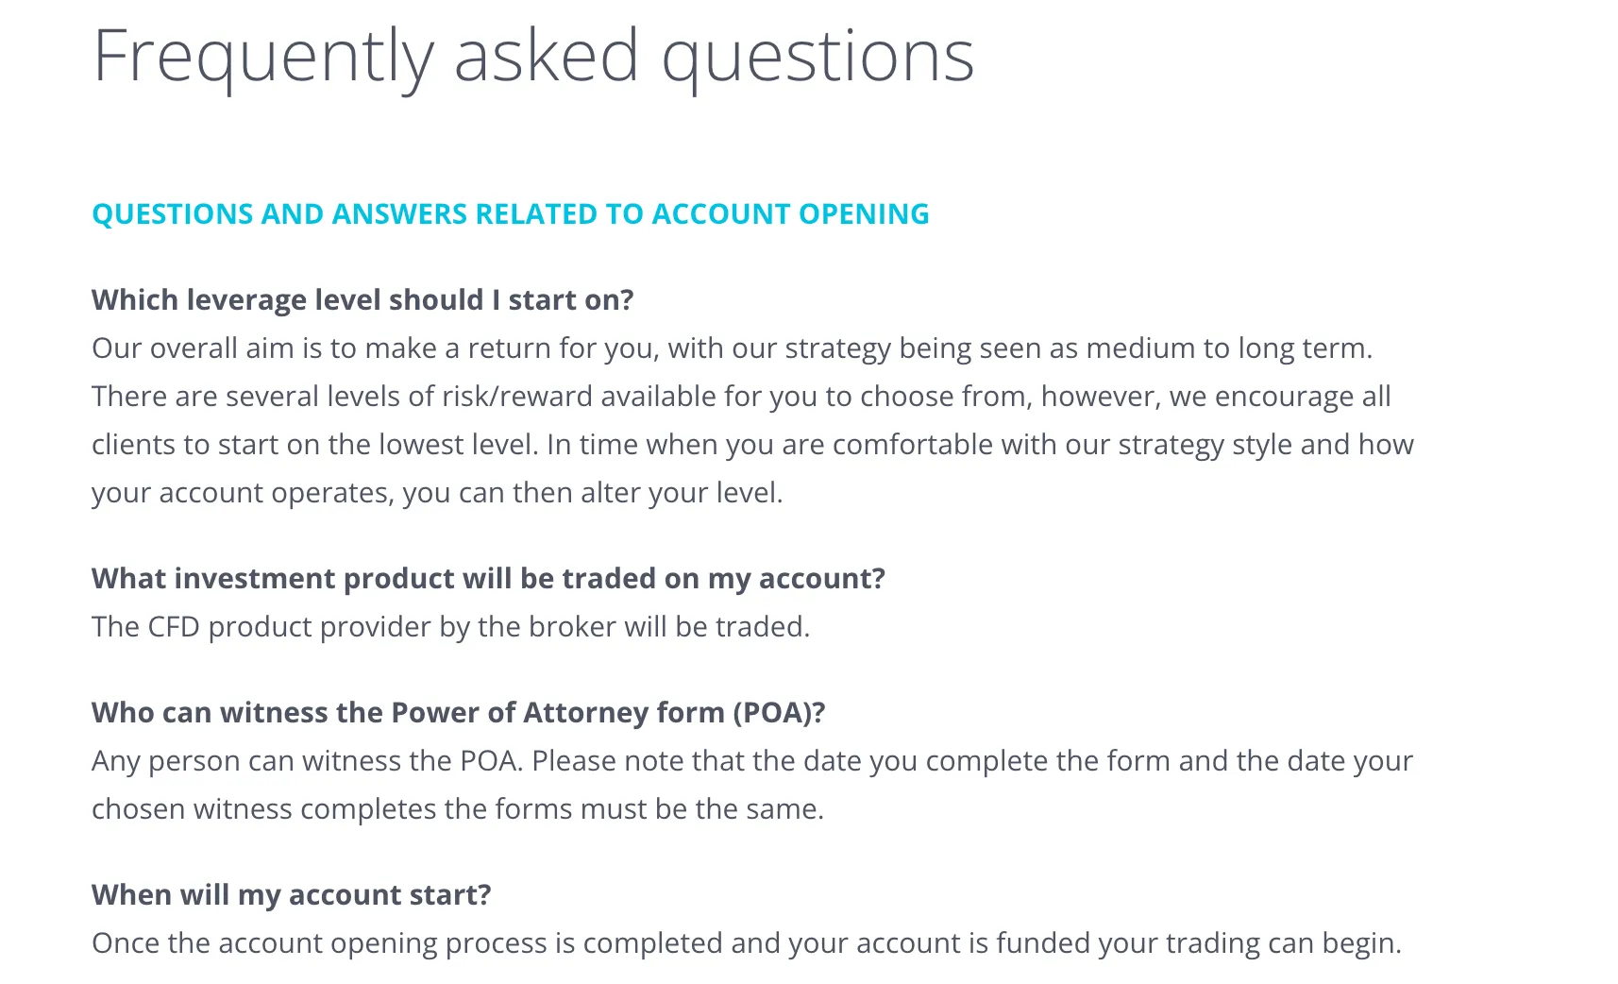This screenshot has height=984, width=1618.
Task: Click 'What investment product will be traded' question
Action: pos(488,579)
